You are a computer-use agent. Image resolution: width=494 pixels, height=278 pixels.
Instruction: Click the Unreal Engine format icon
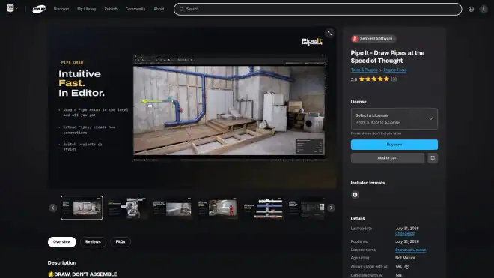point(355,195)
